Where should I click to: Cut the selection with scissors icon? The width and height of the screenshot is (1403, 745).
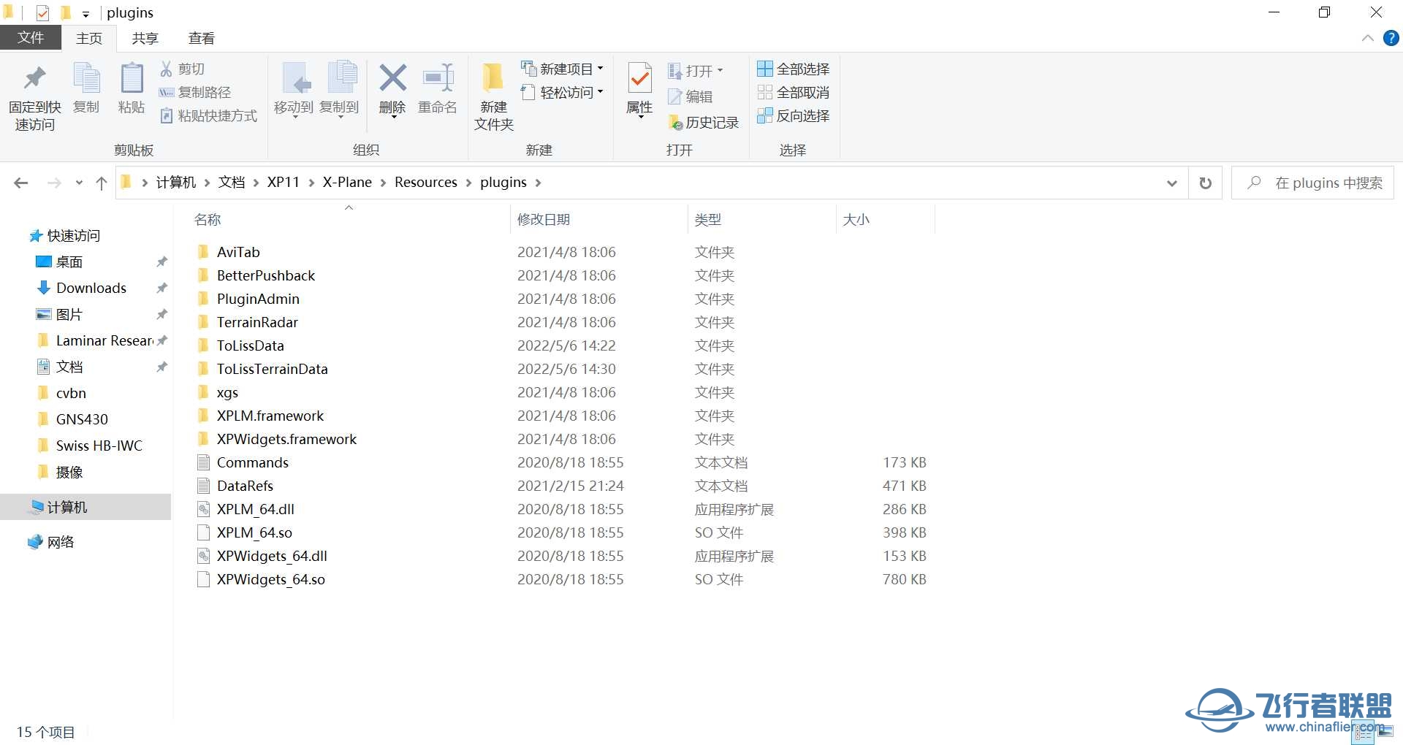click(183, 69)
